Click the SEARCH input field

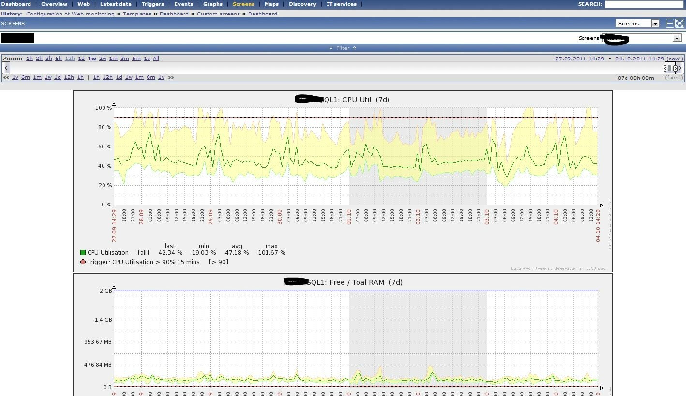click(644, 4)
